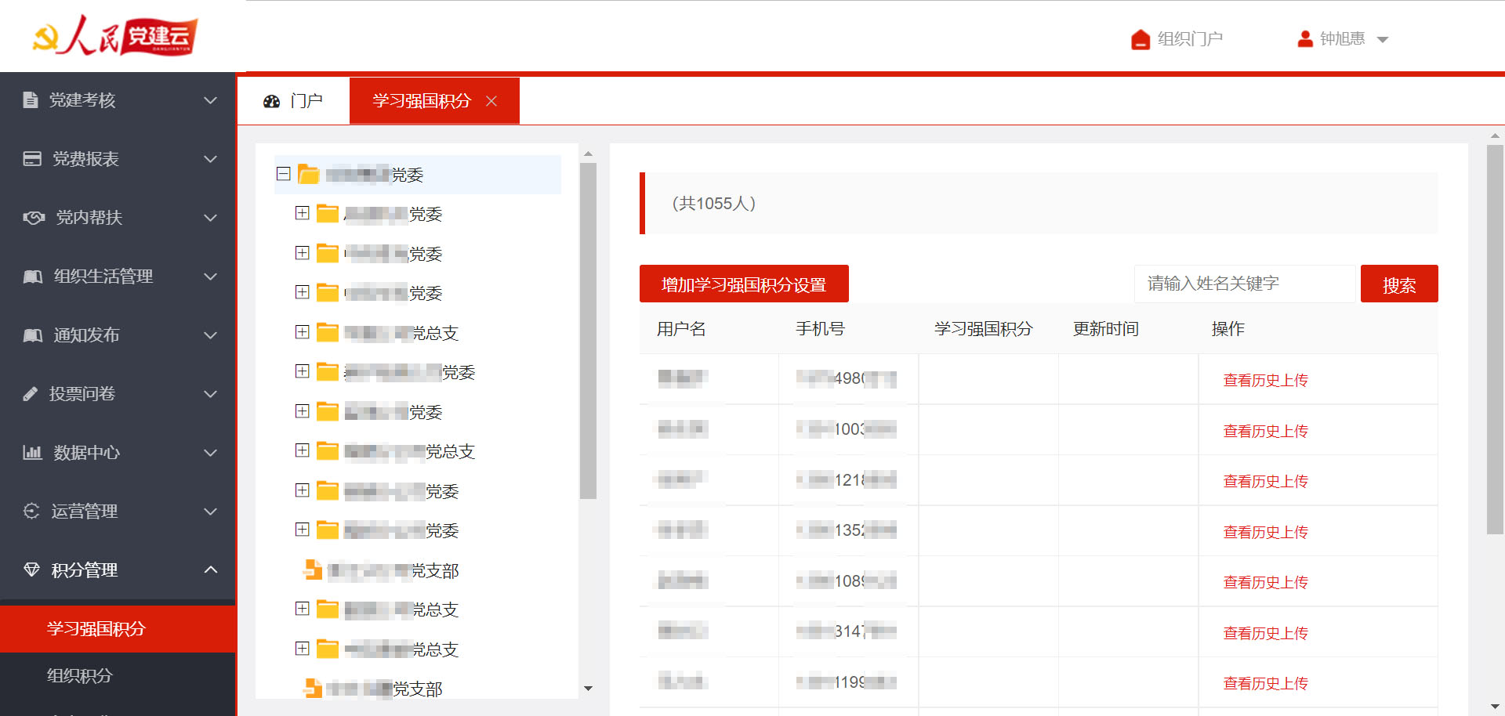Click 查看历史上传 for the 1218 phone row
Viewport: 1505px width, 716px height.
click(x=1265, y=481)
